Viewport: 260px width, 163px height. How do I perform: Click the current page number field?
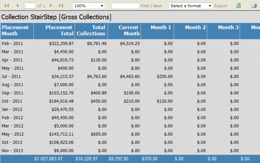pyautogui.click(x=29, y=6)
